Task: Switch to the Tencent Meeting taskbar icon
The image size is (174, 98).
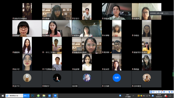Action: coord(55,96)
